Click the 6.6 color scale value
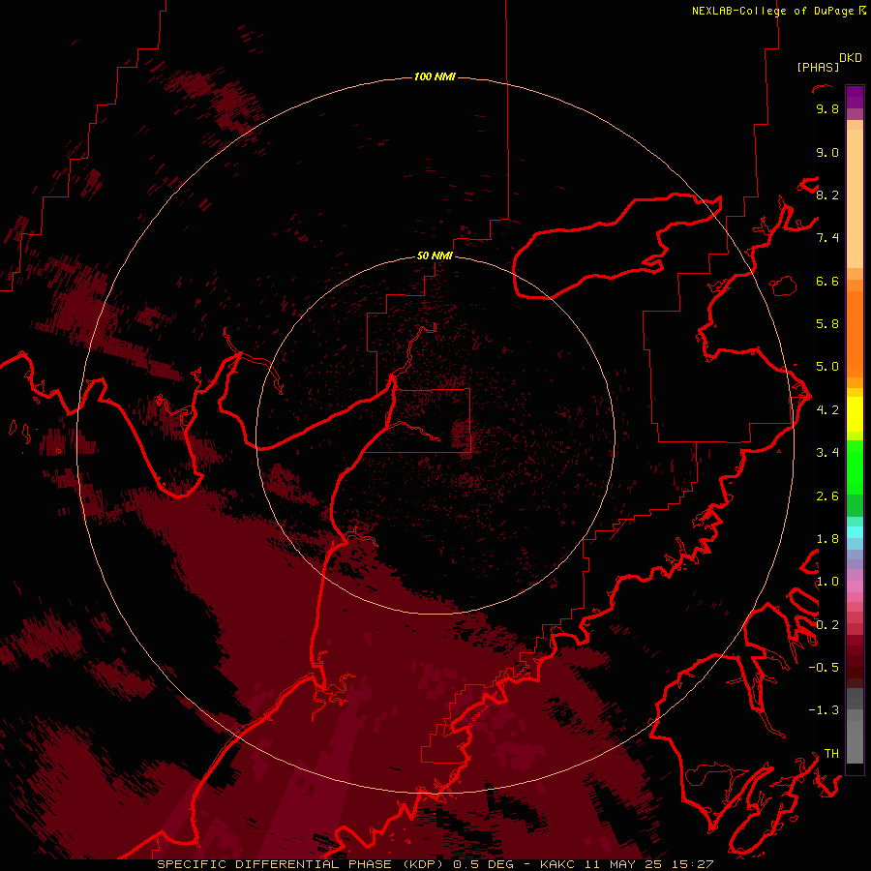Image resolution: width=871 pixels, height=871 pixels. coord(827,281)
